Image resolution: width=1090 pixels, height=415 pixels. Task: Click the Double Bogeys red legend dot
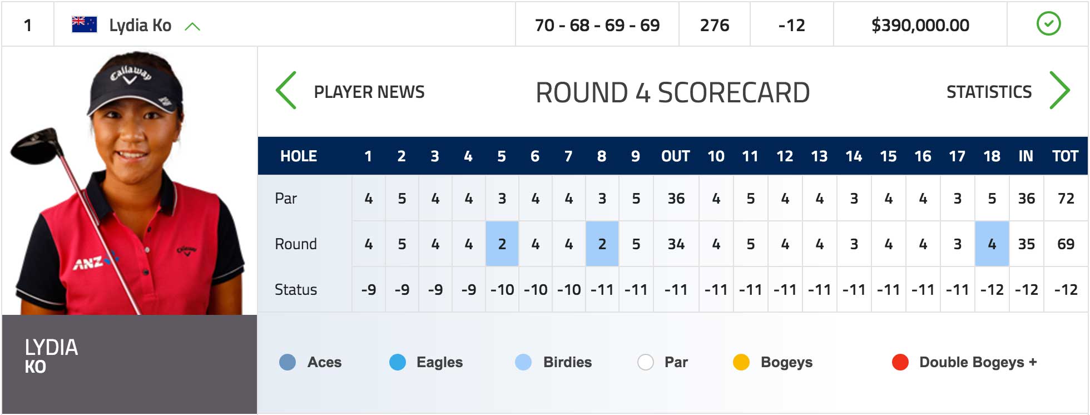pos(900,362)
